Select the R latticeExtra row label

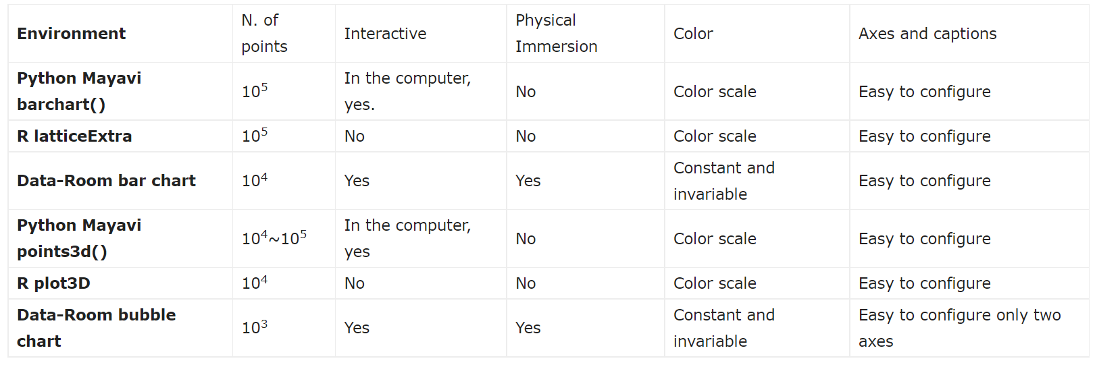[x=74, y=136]
